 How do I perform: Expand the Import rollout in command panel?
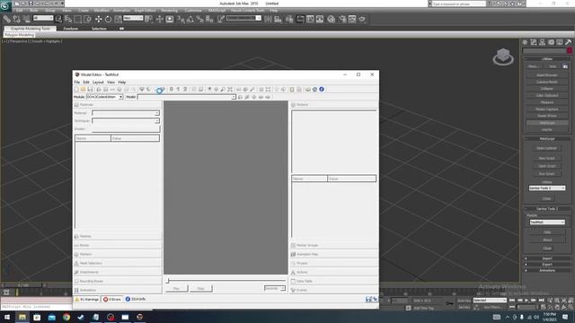click(x=547, y=258)
